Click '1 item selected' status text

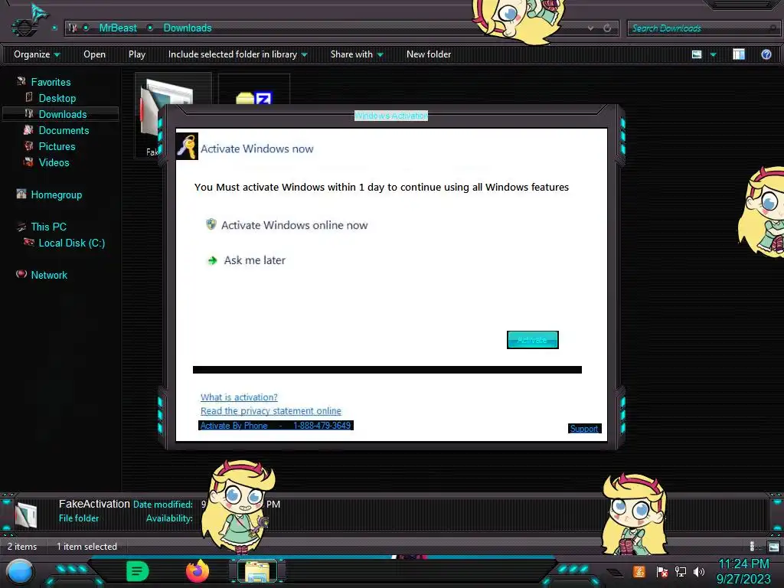pyautogui.click(x=87, y=547)
